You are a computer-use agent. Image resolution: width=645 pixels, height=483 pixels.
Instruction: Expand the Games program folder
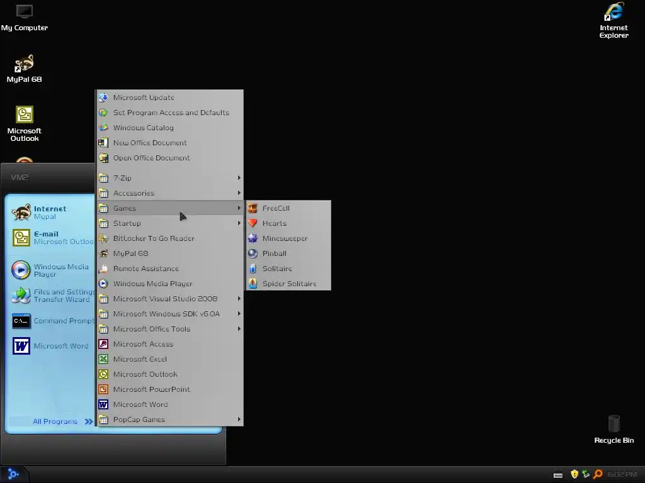tap(170, 208)
